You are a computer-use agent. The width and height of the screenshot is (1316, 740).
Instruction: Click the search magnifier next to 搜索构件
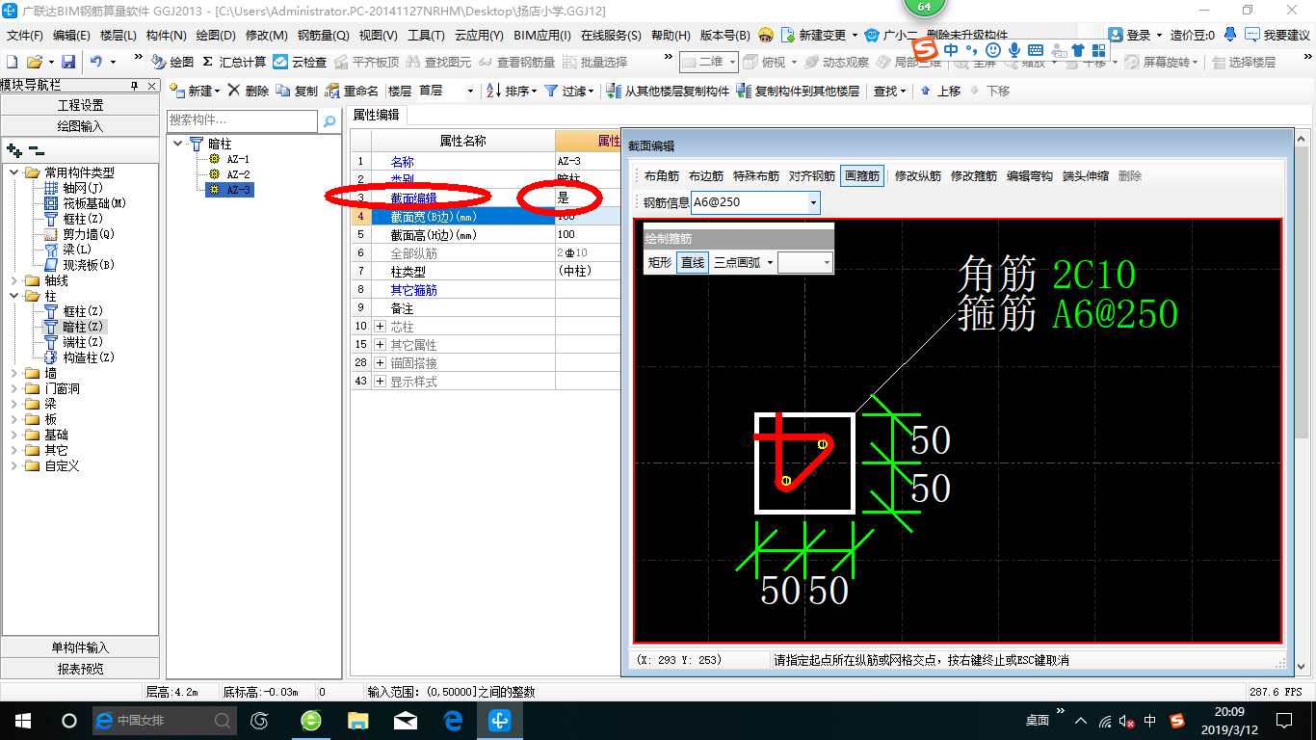click(x=329, y=121)
